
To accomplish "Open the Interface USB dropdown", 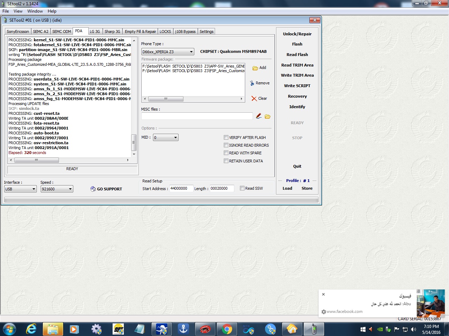I will click(x=20, y=189).
